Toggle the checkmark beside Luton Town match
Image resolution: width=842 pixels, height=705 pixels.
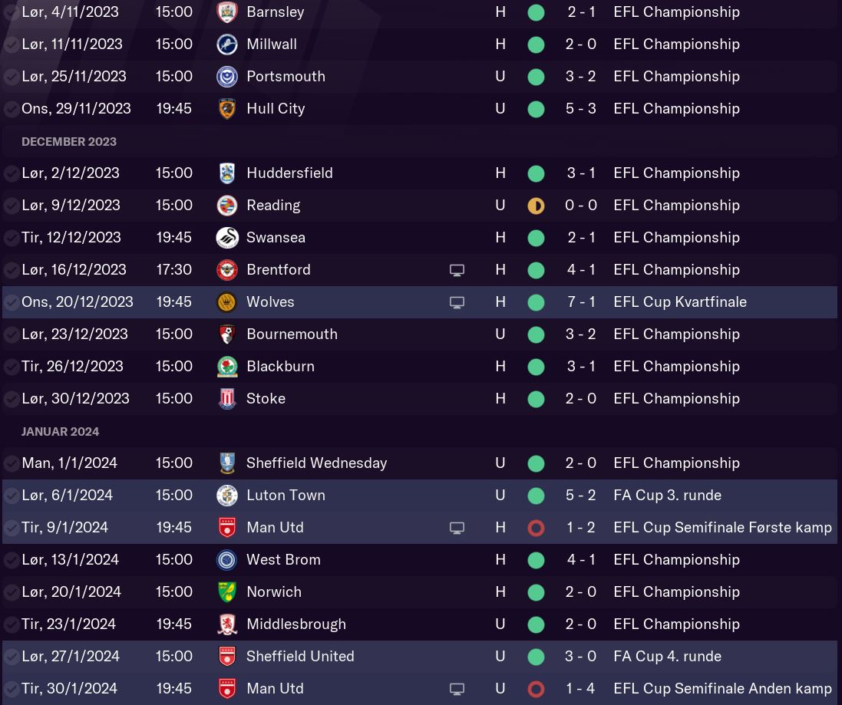[11, 496]
